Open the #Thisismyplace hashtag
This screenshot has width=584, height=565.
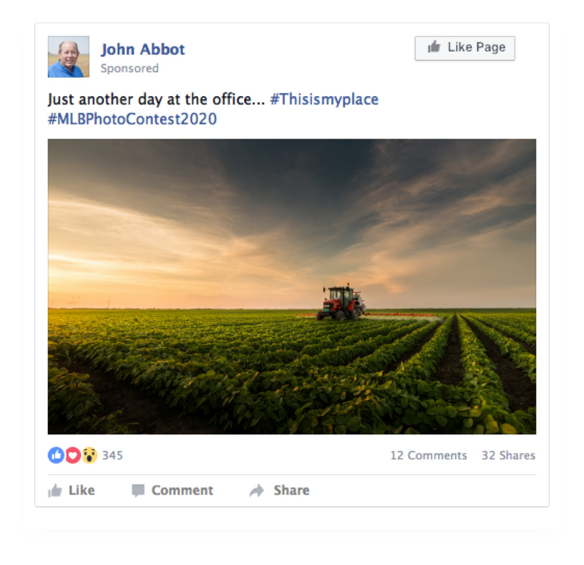tap(324, 99)
